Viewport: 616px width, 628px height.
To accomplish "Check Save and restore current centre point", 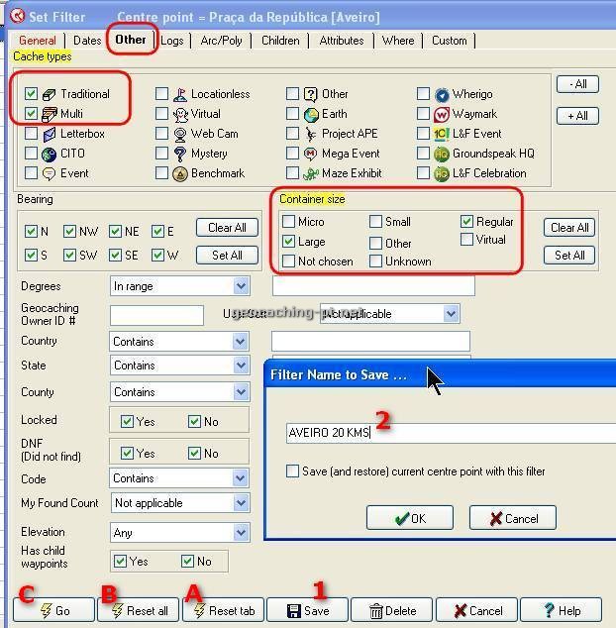I will (293, 471).
